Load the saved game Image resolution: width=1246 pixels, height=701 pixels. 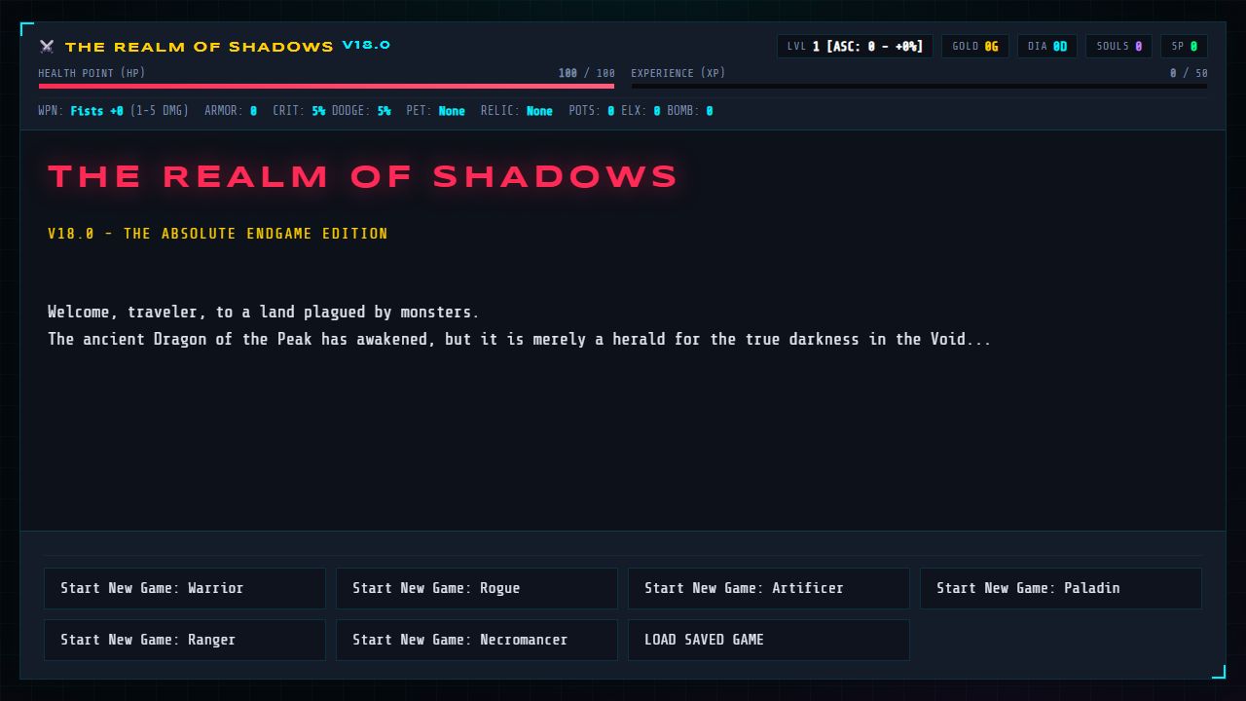click(x=769, y=640)
